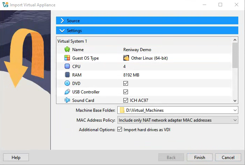Click the settings list scrollbar thumb
Image resolution: width=245 pixels, height=165 pixels.
[x=235, y=55]
